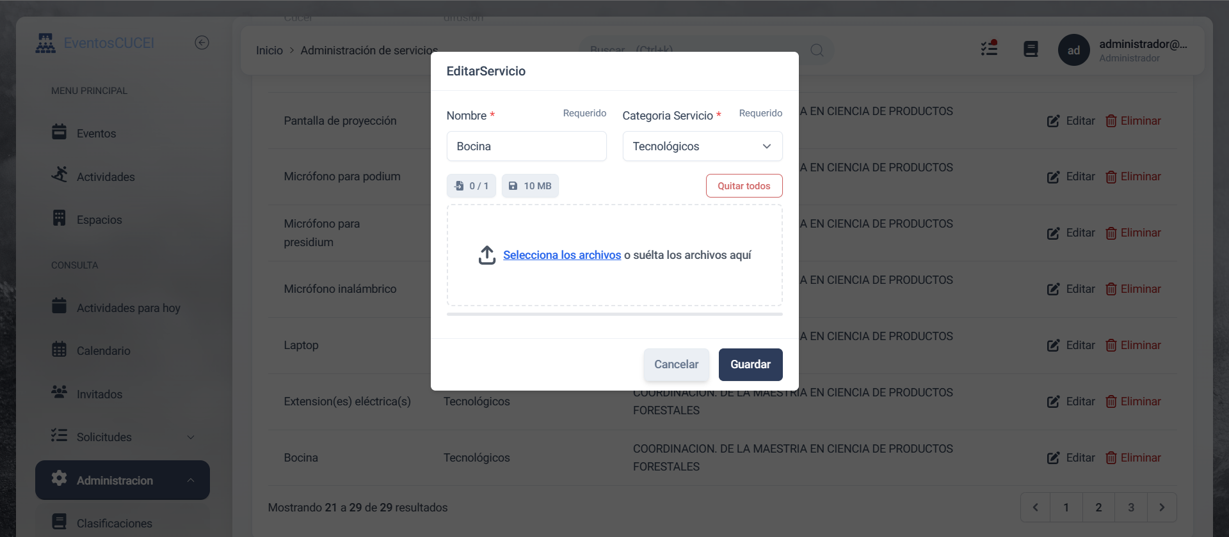Click the EventosCUCEI logo icon
The width and height of the screenshot is (1229, 537).
pyautogui.click(x=45, y=42)
